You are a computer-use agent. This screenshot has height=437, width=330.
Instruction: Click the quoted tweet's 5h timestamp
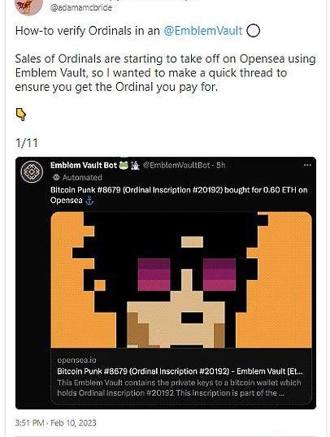click(x=220, y=166)
